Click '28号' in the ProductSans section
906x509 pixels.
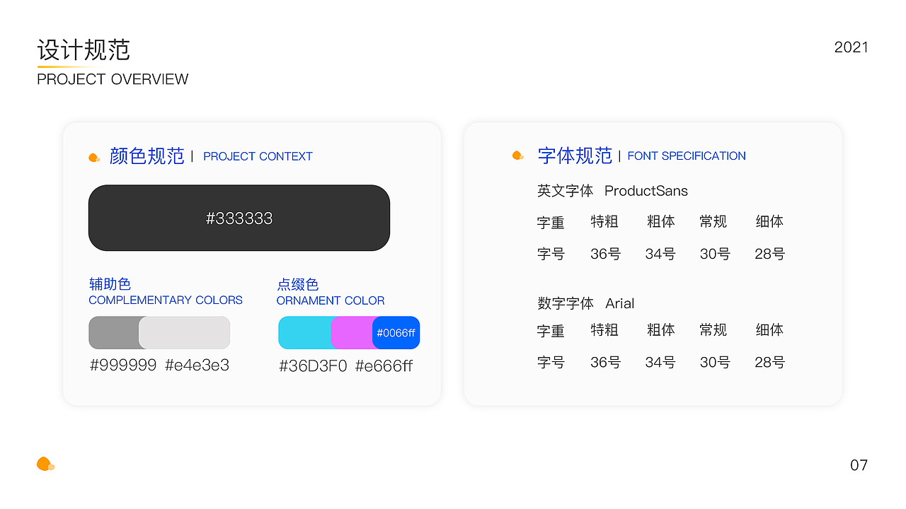coord(770,254)
